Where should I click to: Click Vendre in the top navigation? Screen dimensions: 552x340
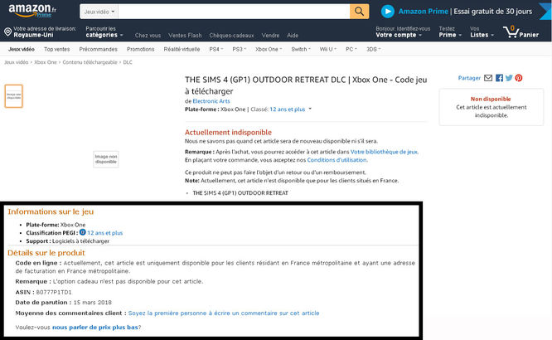(270, 35)
